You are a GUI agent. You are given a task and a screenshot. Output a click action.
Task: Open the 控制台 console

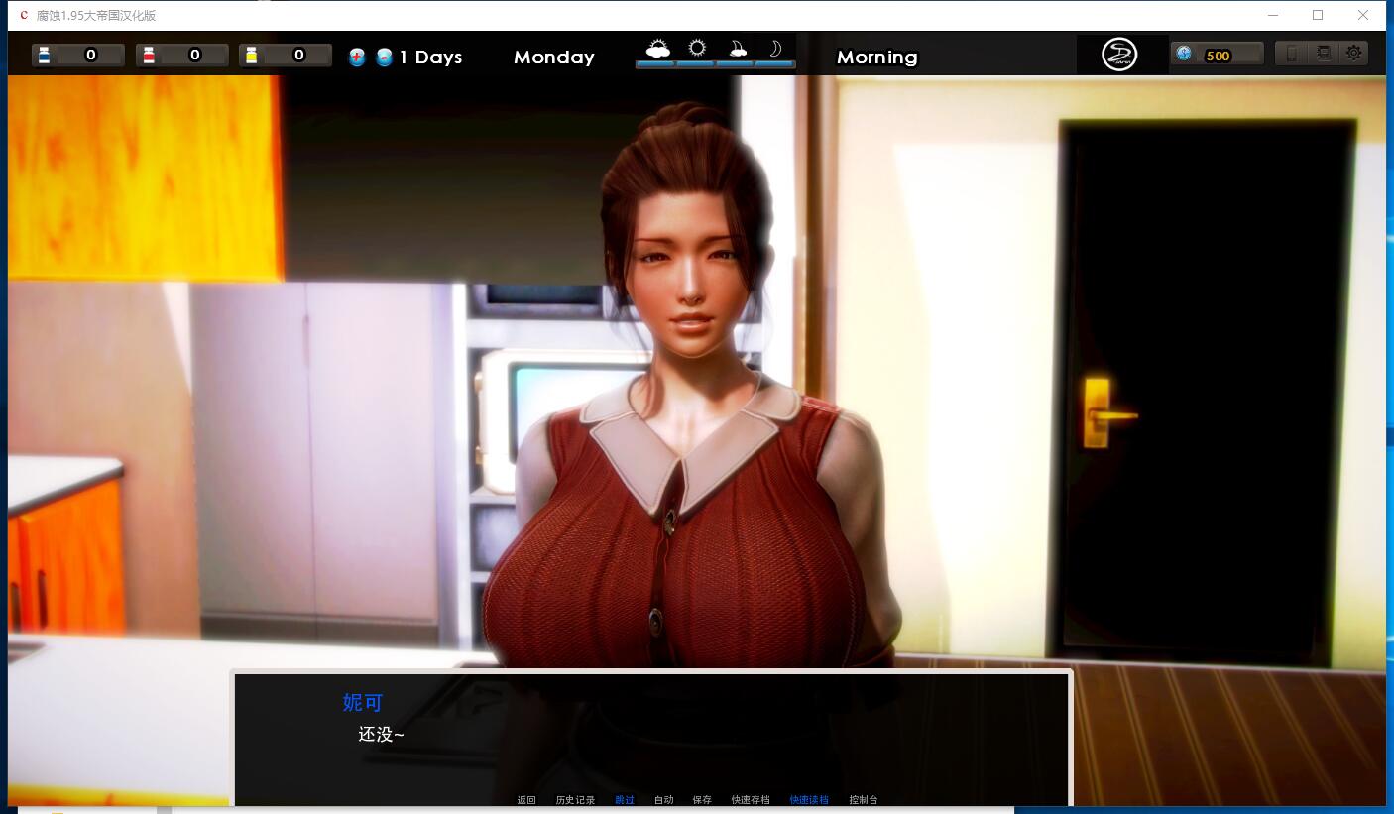(x=865, y=799)
